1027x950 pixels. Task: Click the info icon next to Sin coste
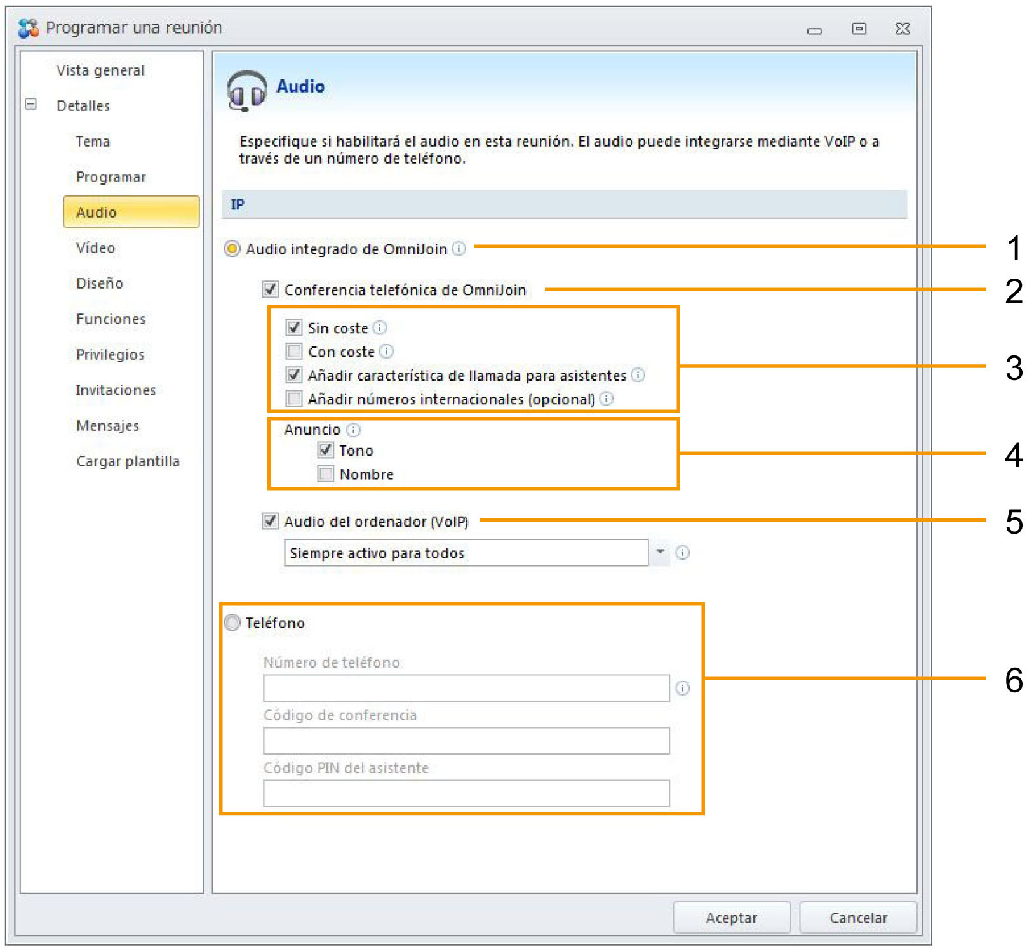(380, 327)
